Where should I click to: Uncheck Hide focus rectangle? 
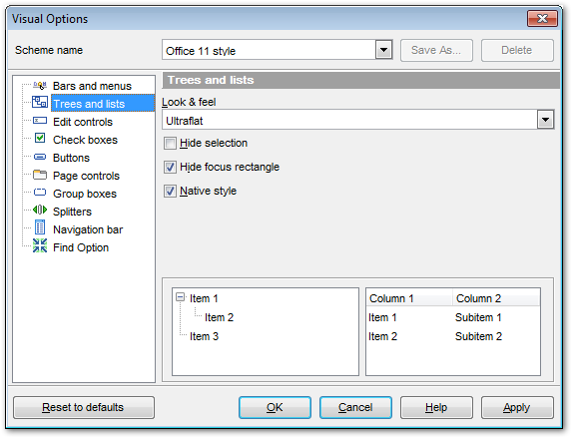tap(170, 168)
